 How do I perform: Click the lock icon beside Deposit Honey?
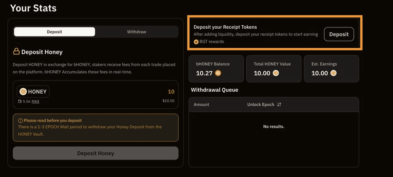[x=16, y=52]
